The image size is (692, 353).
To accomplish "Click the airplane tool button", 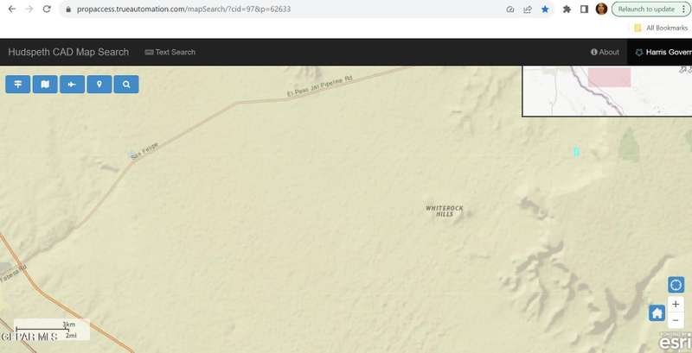I will 72,85.
